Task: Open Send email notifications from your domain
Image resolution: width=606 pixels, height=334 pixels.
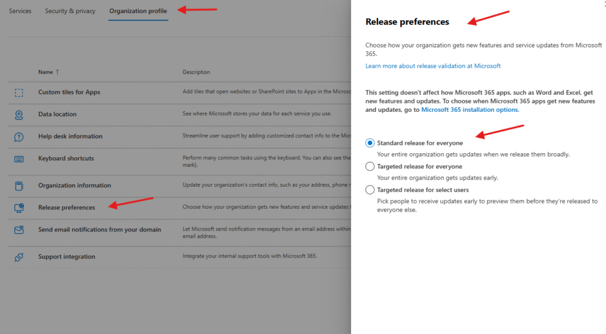Action: click(x=99, y=230)
